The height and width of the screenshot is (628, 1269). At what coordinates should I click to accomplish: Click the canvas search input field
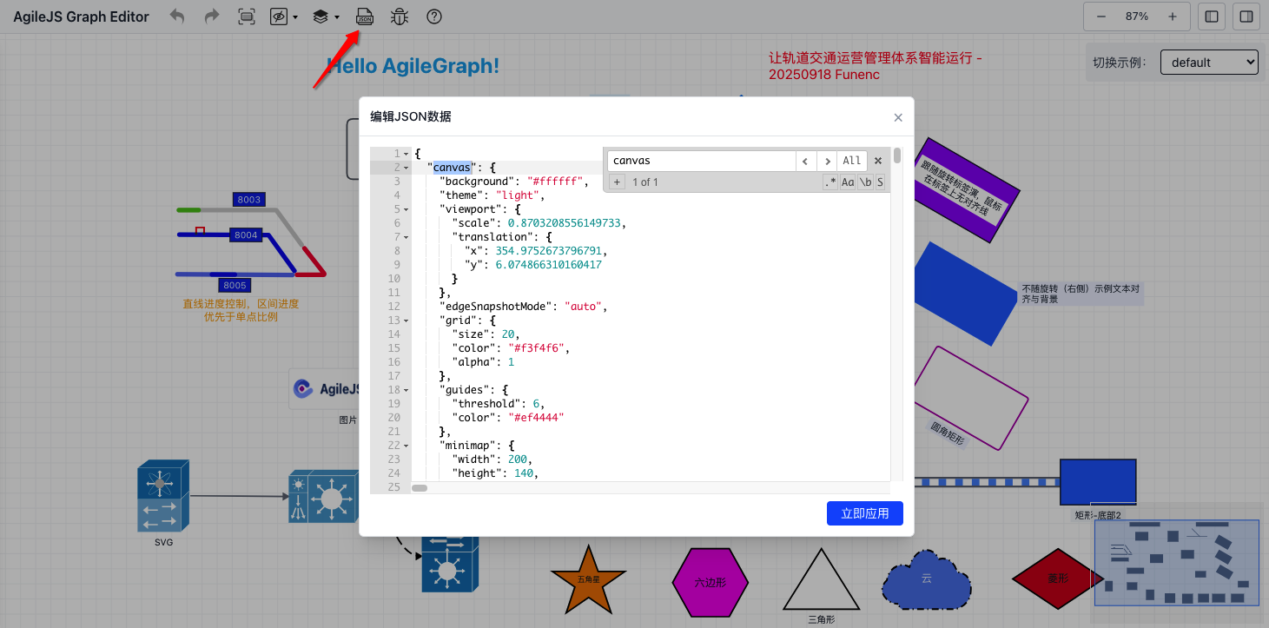click(x=702, y=161)
